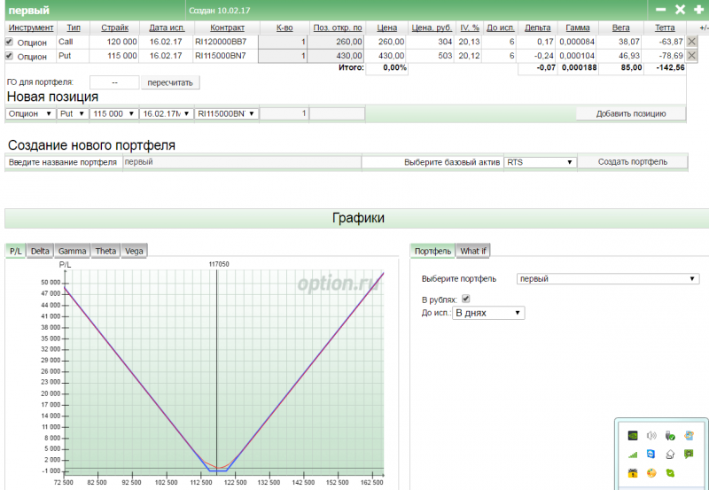Expand the portfolio with plus icon
The height and width of the screenshot is (490, 709).
698,10
